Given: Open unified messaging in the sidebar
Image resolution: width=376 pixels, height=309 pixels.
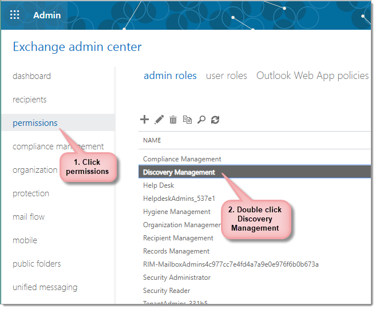Looking at the screenshot, I should pos(45,287).
